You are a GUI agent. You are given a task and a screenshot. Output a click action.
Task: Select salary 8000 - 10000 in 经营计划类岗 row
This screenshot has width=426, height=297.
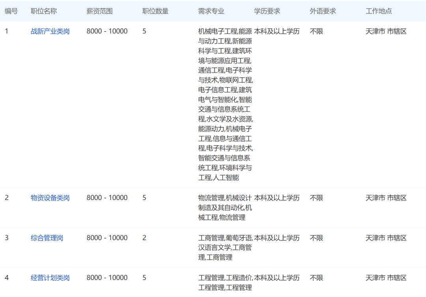pos(107,278)
